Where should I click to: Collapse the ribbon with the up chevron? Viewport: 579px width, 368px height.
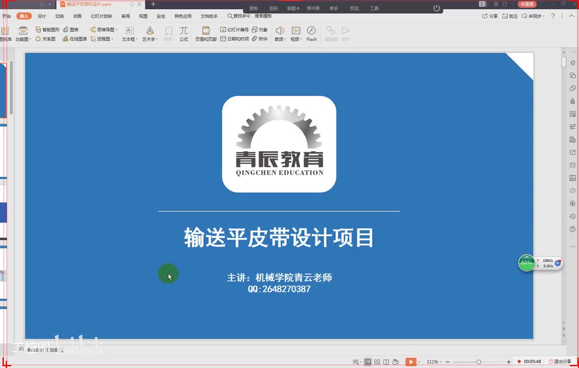click(572, 16)
